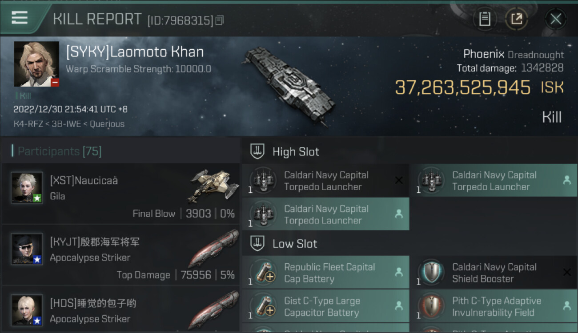Image resolution: width=578 pixels, height=333 pixels.
Task: Share the kill report externally
Action: tap(516, 19)
